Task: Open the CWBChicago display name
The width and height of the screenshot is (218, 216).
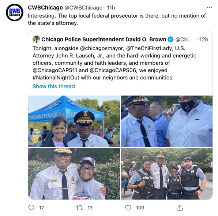Action: click(x=45, y=8)
